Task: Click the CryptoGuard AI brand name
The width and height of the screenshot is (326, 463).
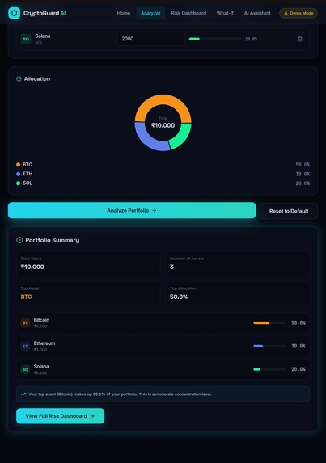Action: pyautogui.click(x=44, y=13)
